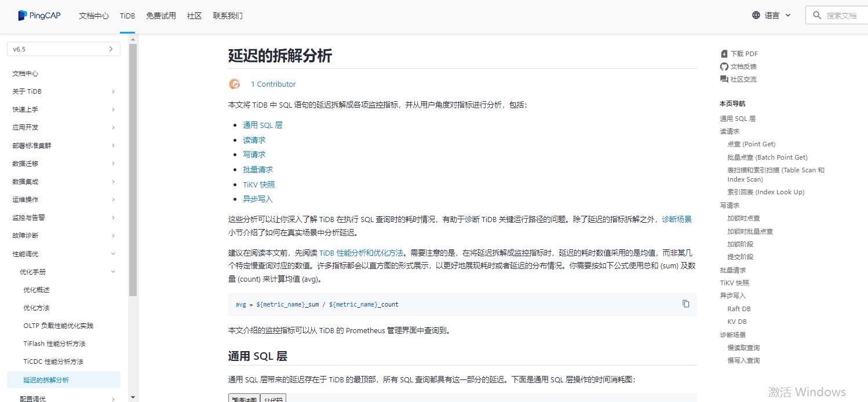Open 社区 in top navigation
This screenshot has height=402, width=868.
coord(194,16)
